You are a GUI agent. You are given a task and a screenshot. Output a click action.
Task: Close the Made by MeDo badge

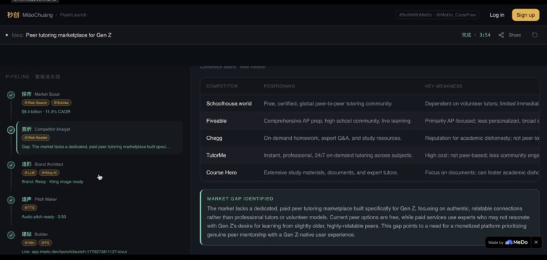click(x=536, y=242)
